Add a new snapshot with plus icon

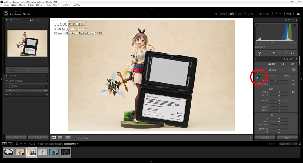click(47, 81)
